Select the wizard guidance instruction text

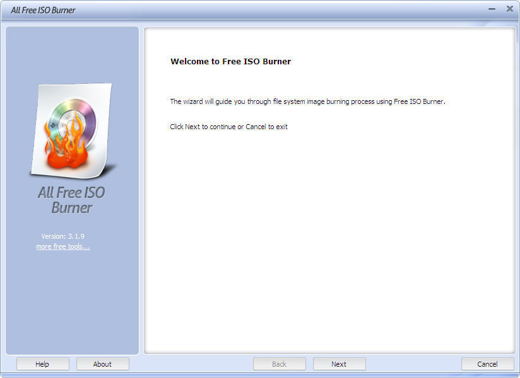tap(307, 101)
